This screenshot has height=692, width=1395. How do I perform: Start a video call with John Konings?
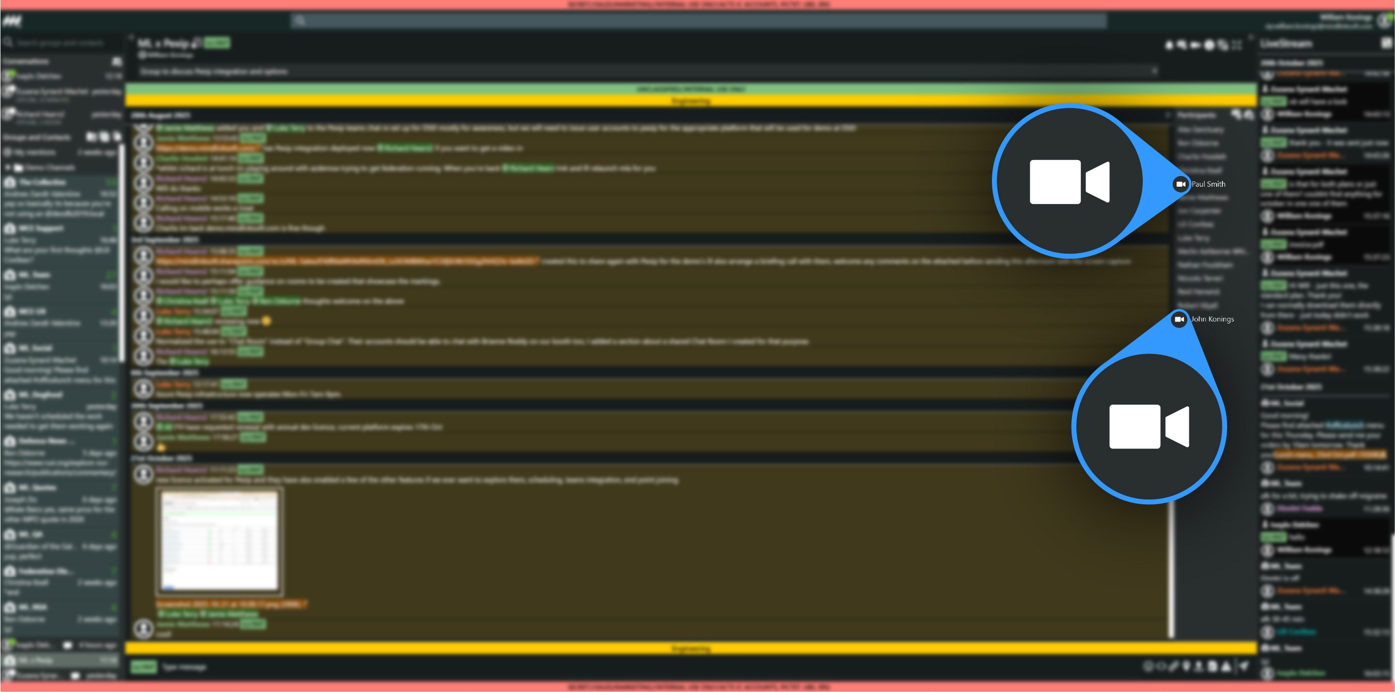click(1179, 320)
